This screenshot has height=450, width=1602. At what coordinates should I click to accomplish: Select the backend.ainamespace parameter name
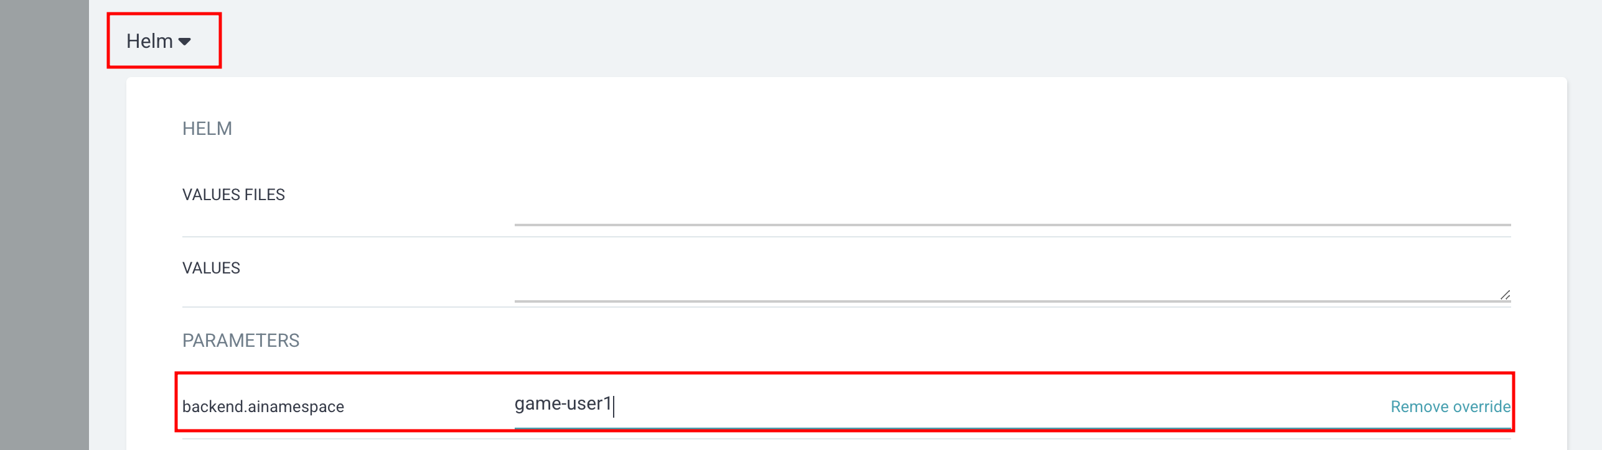[x=263, y=406]
